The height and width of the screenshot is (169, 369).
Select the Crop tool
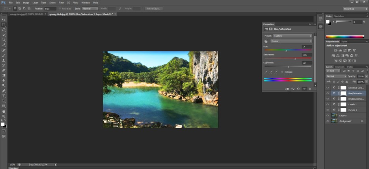[x=4, y=40]
